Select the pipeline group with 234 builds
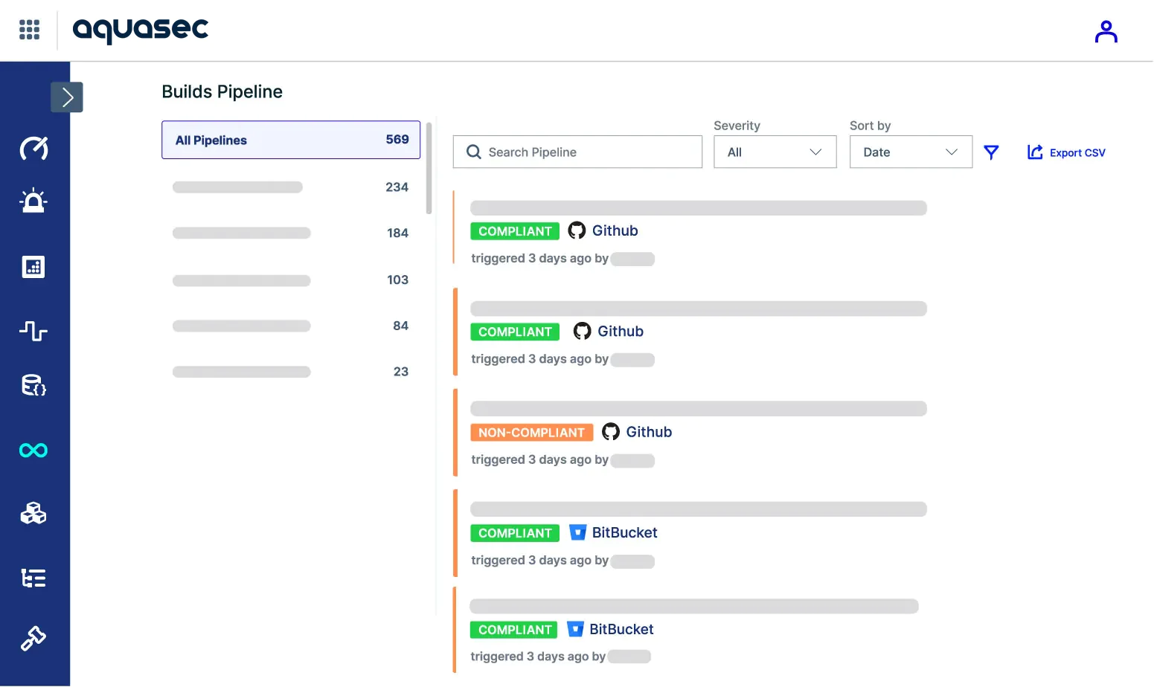Screen dimensions: 1154x687 click(291, 187)
